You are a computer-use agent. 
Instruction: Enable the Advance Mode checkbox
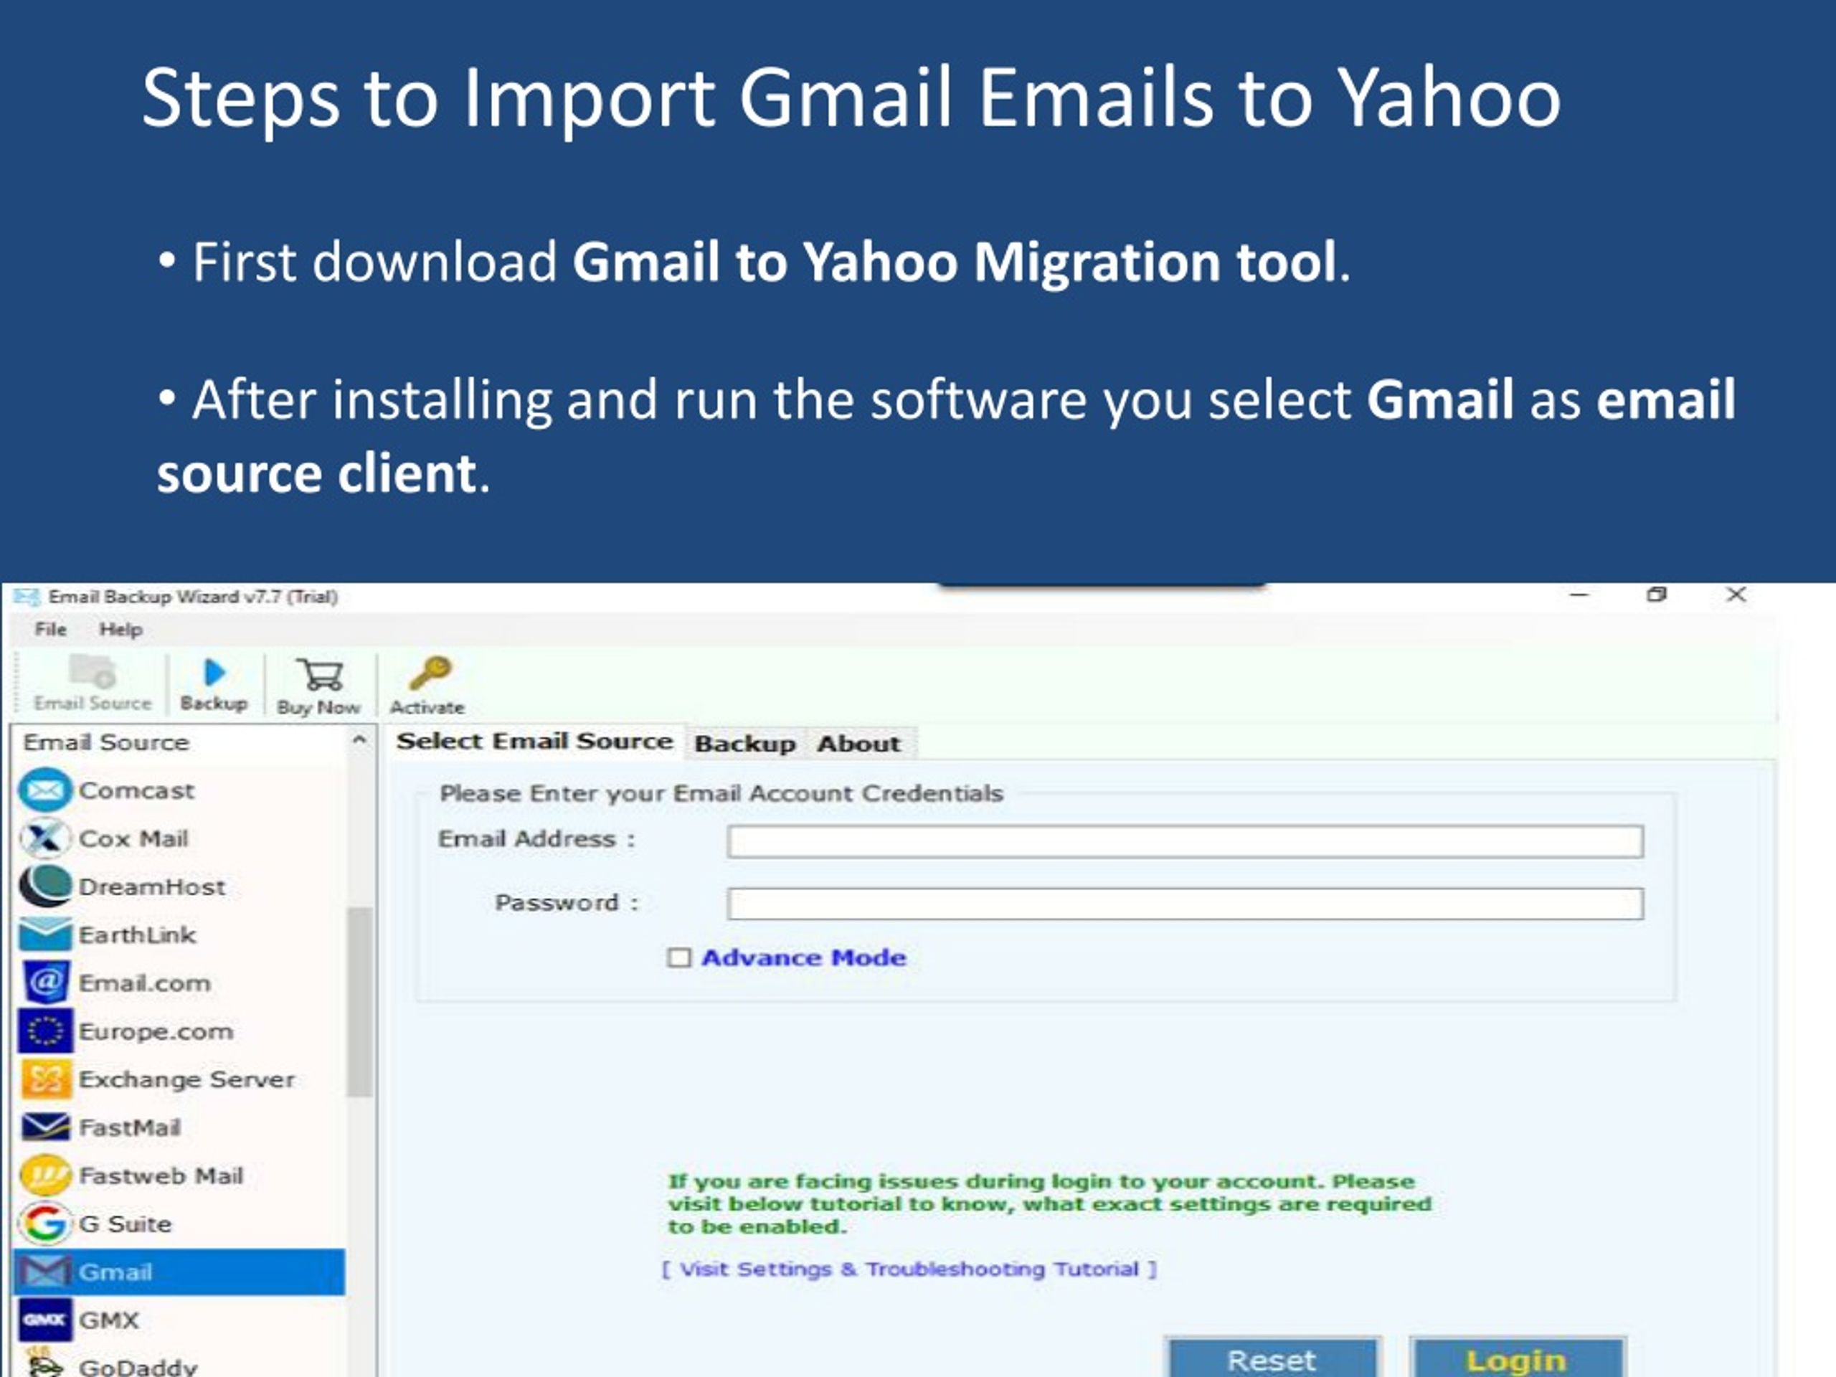[x=679, y=958]
